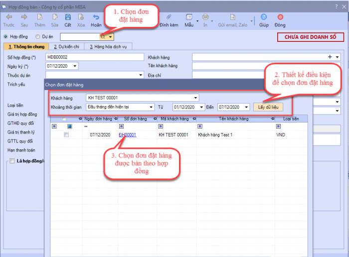Open the ĐH00001 order link
This screenshot has width=349, height=257.
tap(127, 135)
